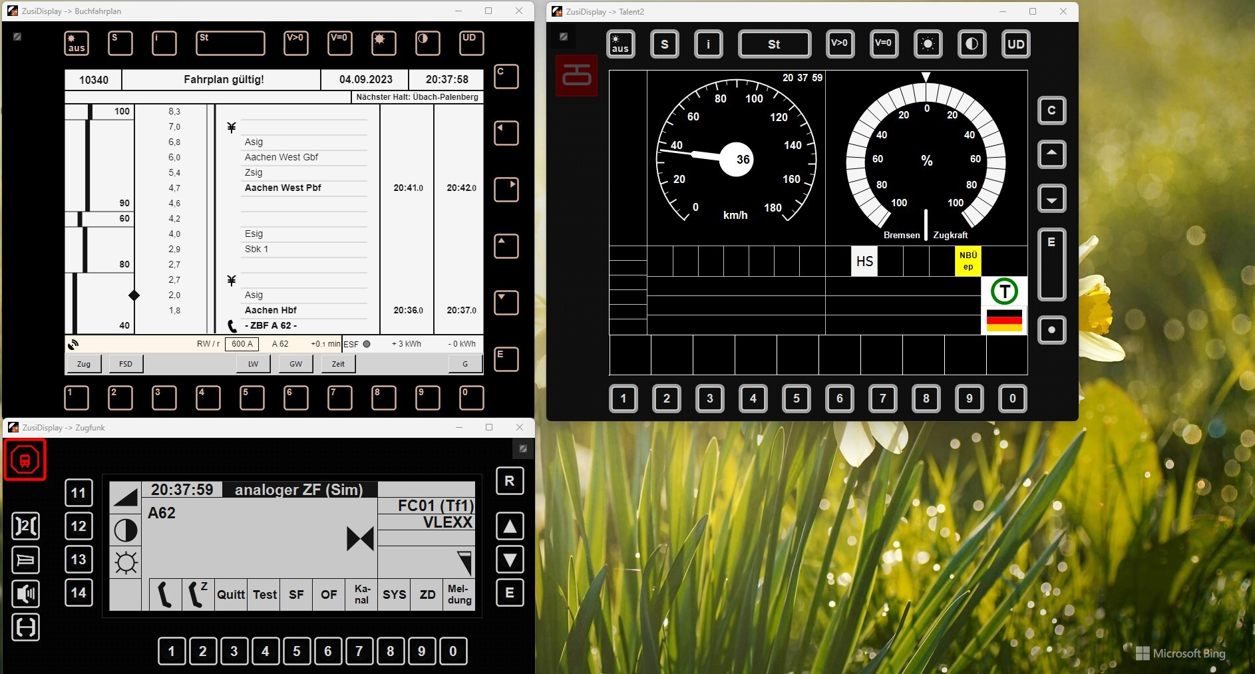Click the handset Z call softkey
Image resolution: width=1255 pixels, height=674 pixels.
[x=198, y=594]
